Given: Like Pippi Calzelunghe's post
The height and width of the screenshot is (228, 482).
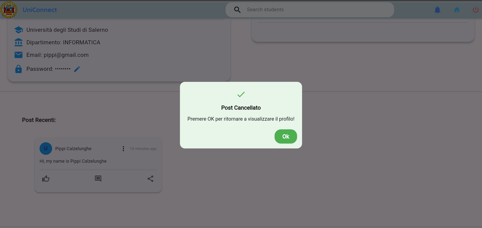Looking at the screenshot, I should [46, 179].
